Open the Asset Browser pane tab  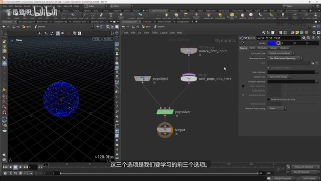(183, 22)
